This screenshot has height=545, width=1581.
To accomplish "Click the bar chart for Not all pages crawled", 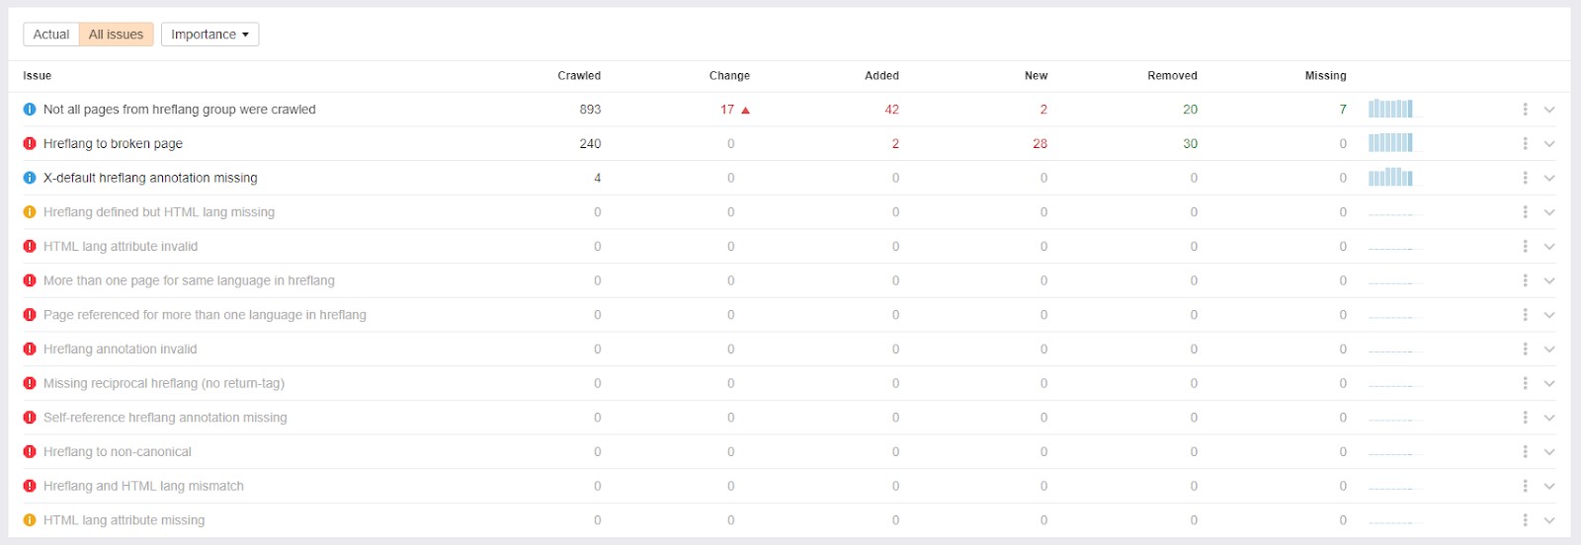I will [1390, 109].
